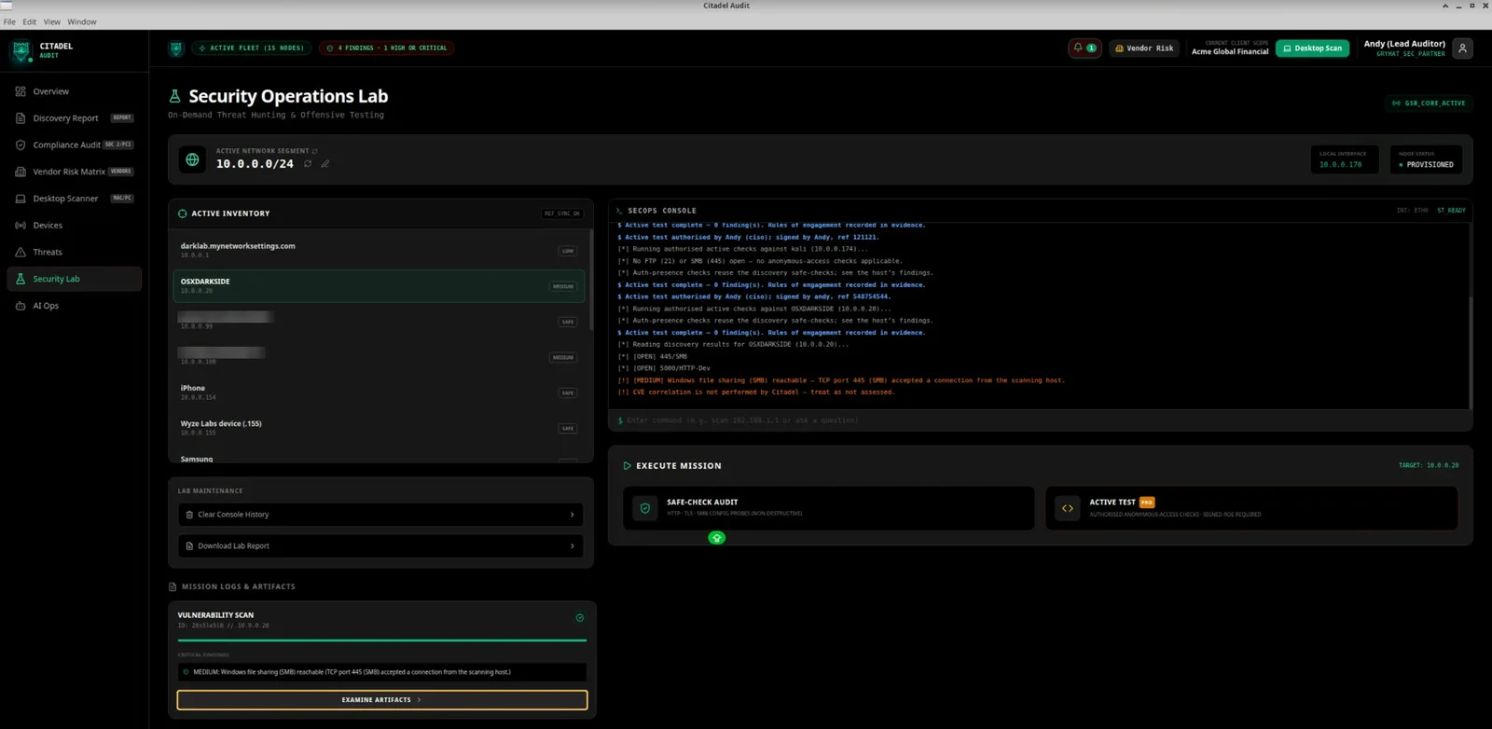1492x729 pixels.
Task: Go to the Compliance Audit section
Action: [x=75, y=144]
